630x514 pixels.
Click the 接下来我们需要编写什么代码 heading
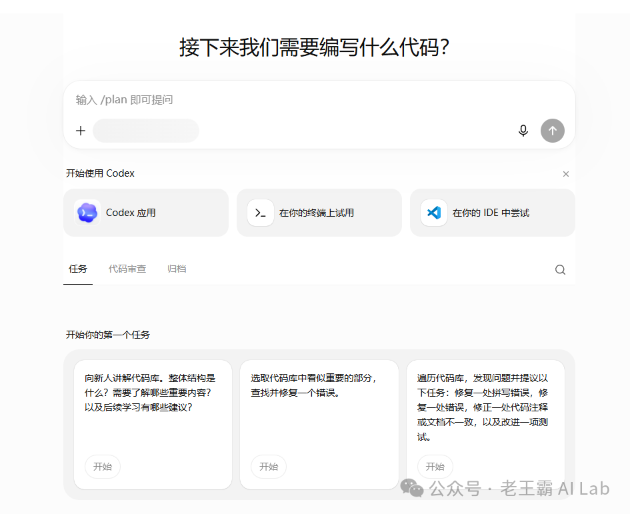coord(314,47)
